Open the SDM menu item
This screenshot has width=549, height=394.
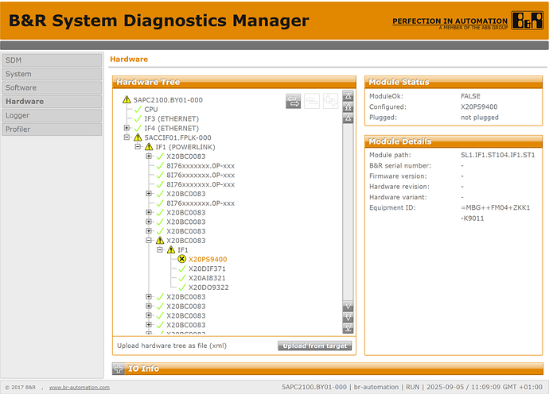[x=52, y=60]
